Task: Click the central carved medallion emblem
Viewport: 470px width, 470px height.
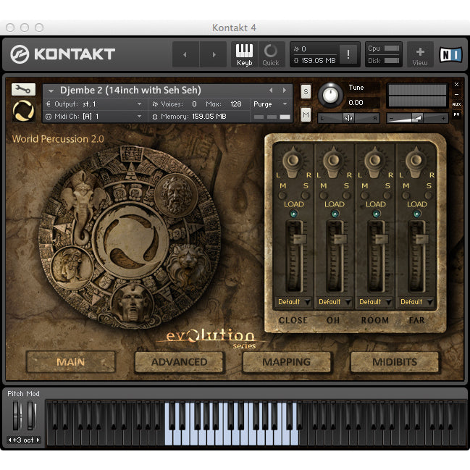Action: point(130,241)
